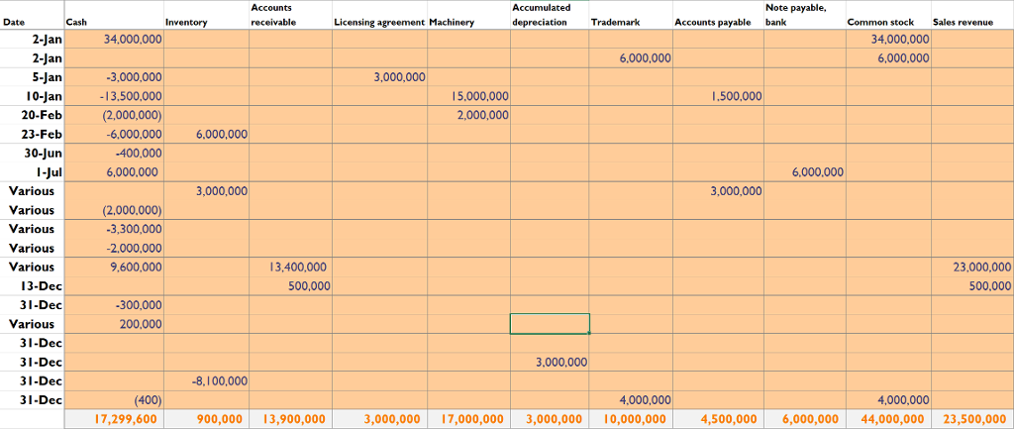
Task: Click the Machinery total 17,000,000
Action: 468,419
